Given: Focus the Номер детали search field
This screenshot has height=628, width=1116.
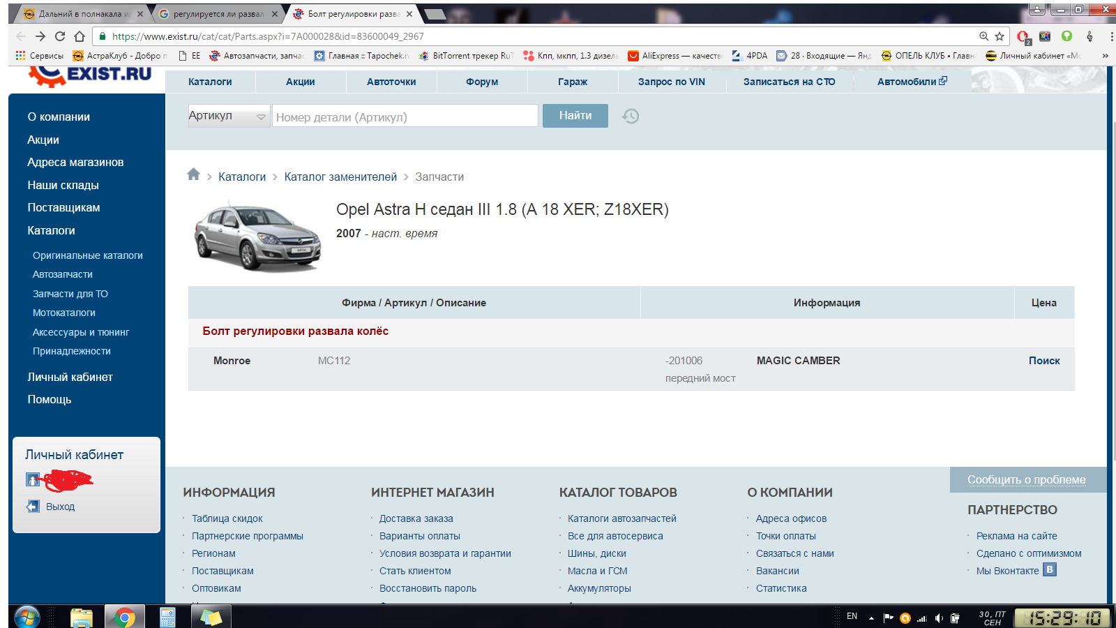Looking at the screenshot, I should point(405,117).
